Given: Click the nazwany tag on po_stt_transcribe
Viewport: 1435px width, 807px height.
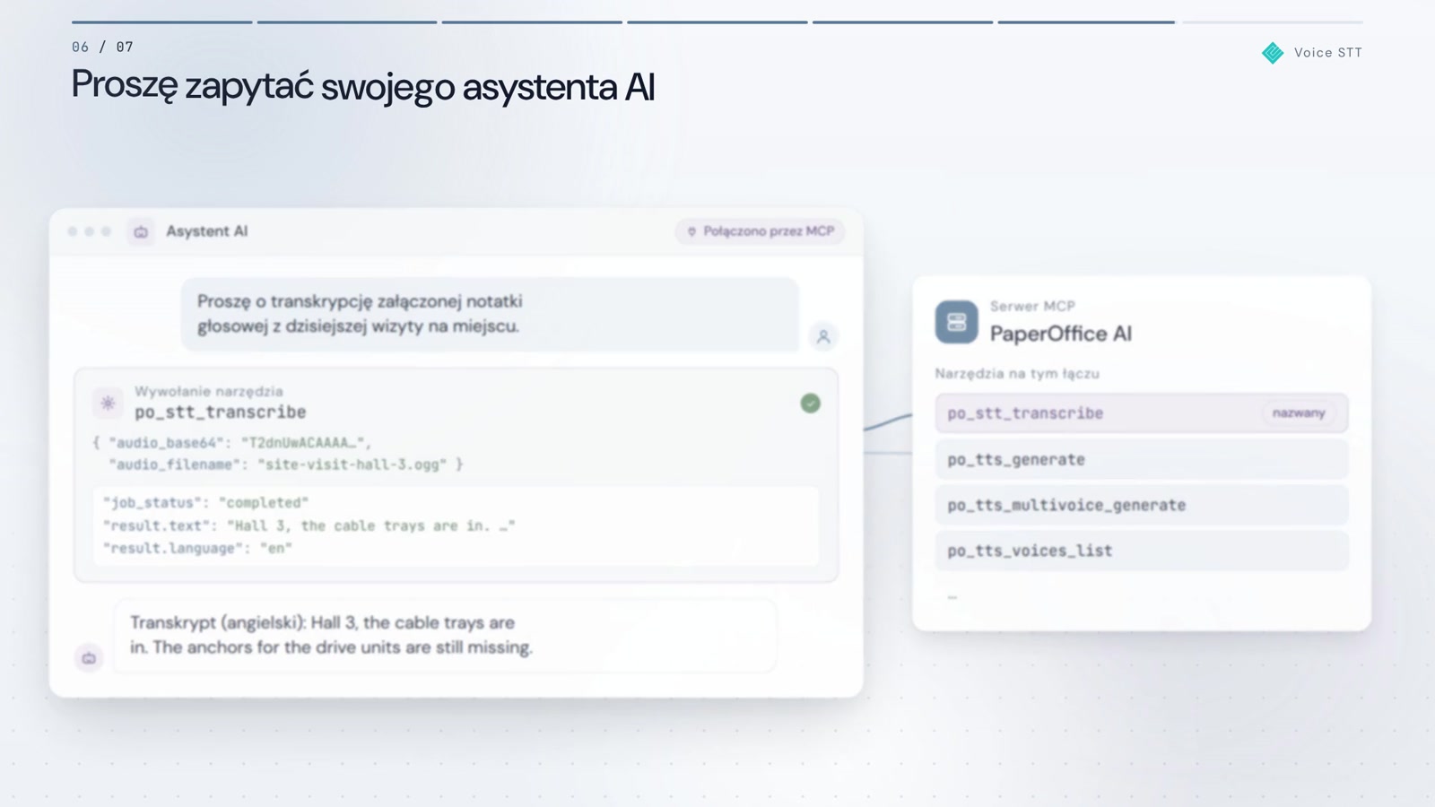Looking at the screenshot, I should point(1299,412).
